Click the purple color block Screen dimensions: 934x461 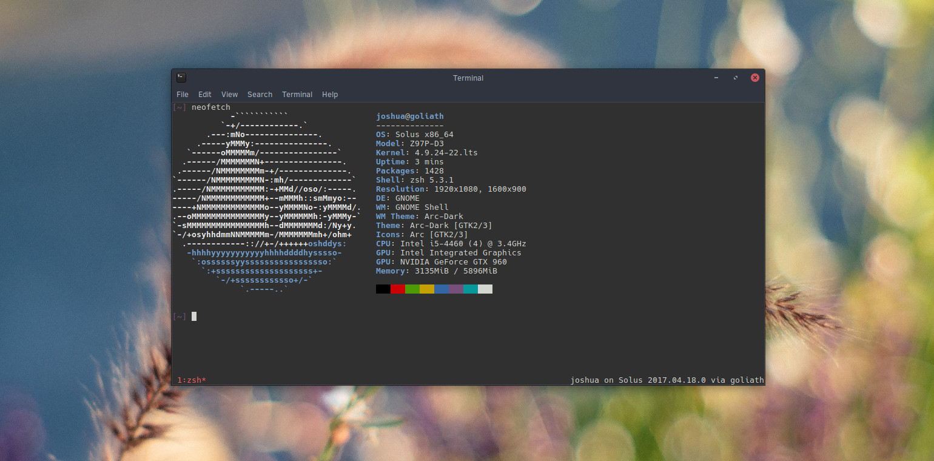tap(456, 289)
